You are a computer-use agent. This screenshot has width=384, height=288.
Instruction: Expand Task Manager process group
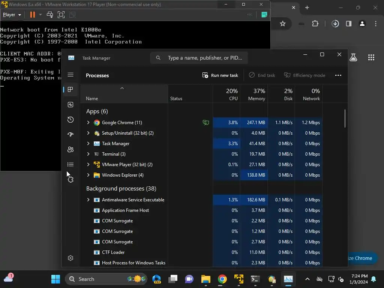[88, 144]
